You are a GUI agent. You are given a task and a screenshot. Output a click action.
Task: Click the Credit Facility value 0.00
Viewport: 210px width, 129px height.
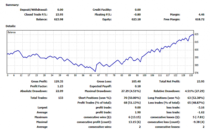(138, 10)
